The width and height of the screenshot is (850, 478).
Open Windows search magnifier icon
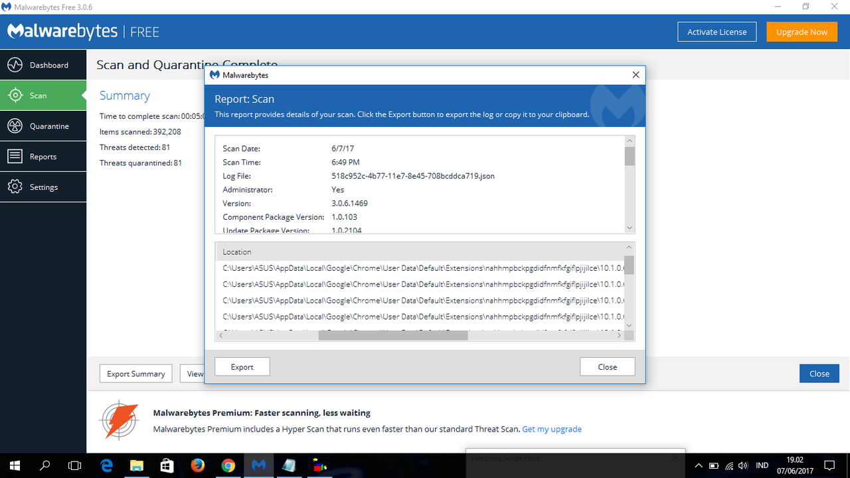pos(45,465)
